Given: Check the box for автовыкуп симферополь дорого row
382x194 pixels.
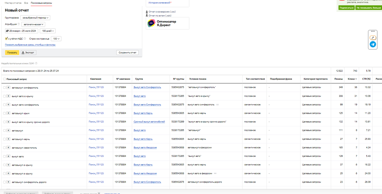Looking at the screenshot, I should pos(4,182).
